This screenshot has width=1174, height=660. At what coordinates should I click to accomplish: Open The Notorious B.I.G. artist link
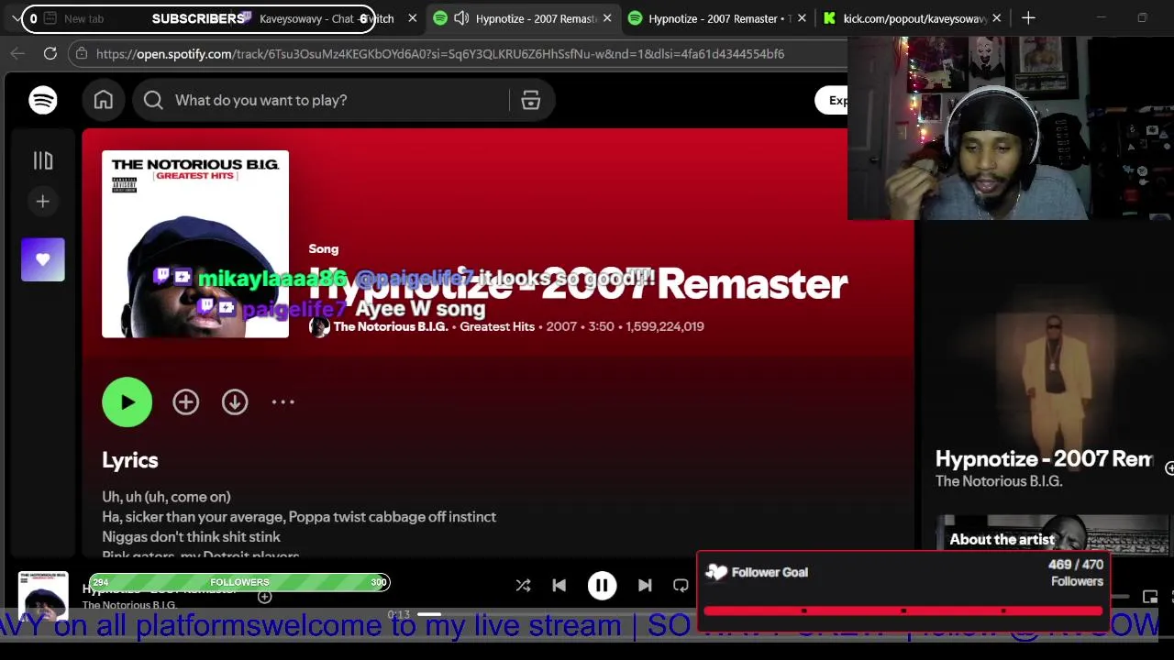[x=391, y=326]
